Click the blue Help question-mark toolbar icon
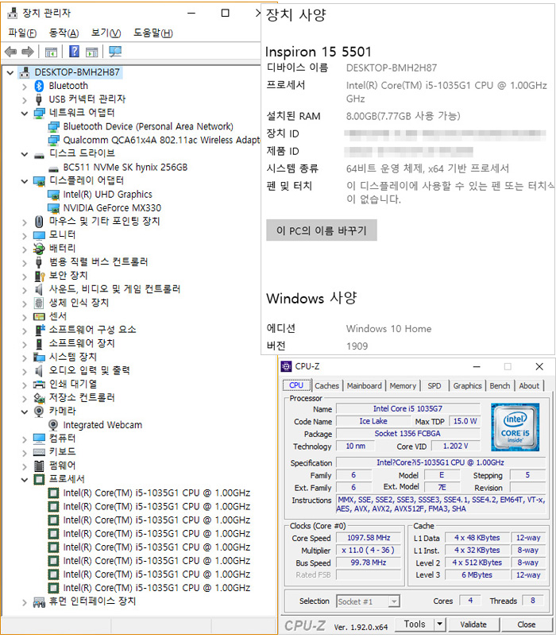 (x=74, y=52)
